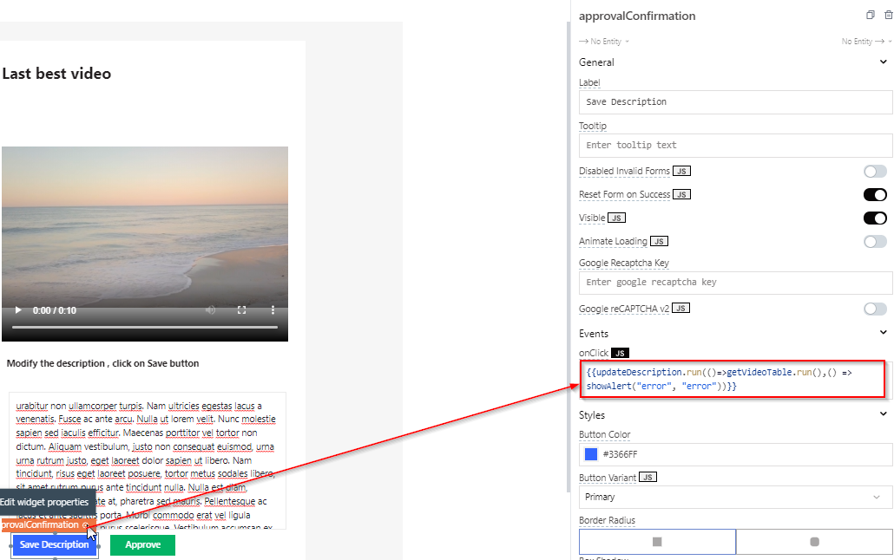Collapse the General section

[884, 62]
